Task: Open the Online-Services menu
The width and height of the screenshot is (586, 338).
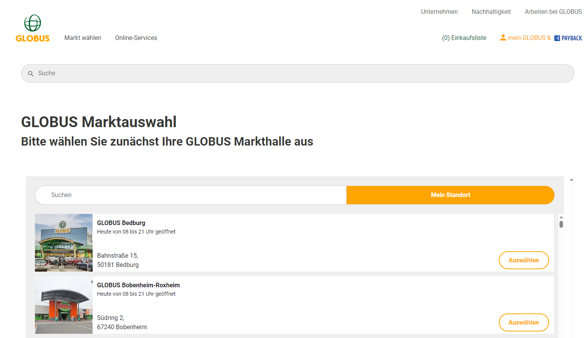Action: pos(136,38)
